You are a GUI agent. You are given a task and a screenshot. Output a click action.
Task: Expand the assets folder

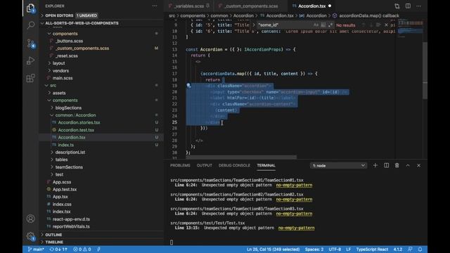[x=59, y=93]
